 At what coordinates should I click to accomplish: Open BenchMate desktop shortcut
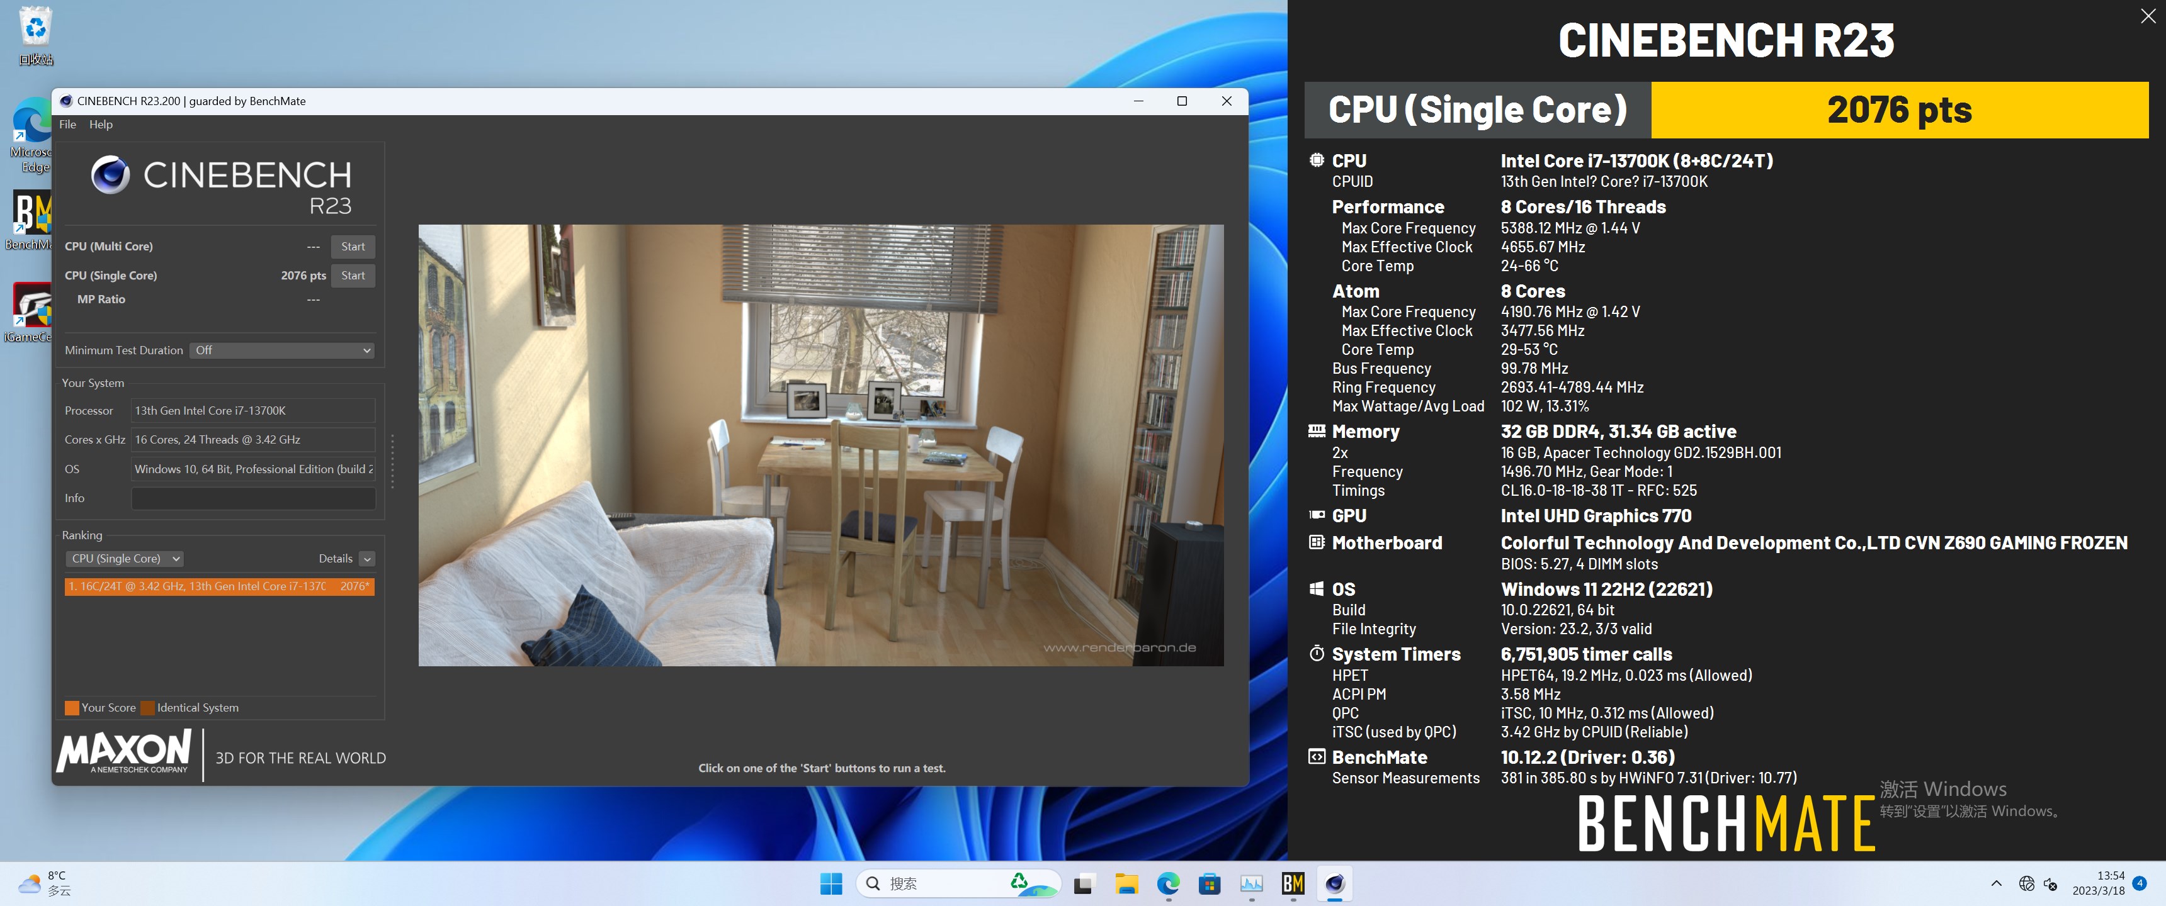click(x=31, y=220)
